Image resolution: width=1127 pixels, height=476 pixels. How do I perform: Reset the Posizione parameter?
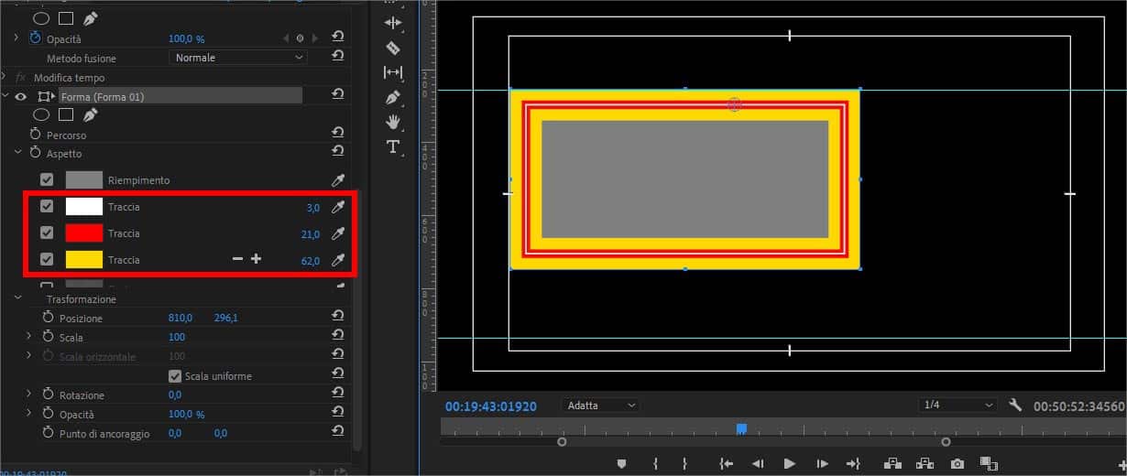coord(338,318)
